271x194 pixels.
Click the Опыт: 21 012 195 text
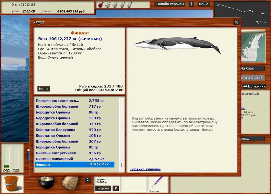pyautogui.click(x=23, y=5)
